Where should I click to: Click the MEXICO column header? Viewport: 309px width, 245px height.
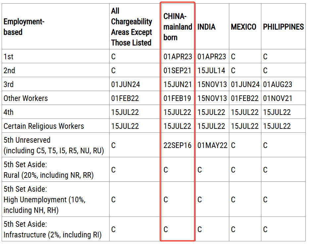tap(243, 27)
